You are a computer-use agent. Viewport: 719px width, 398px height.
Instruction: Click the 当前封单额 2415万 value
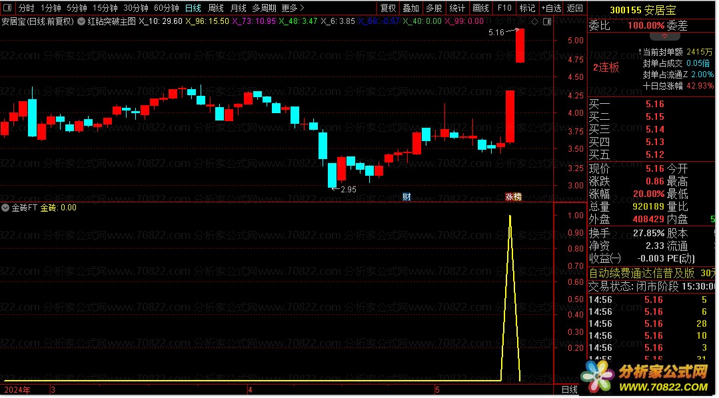(x=700, y=52)
